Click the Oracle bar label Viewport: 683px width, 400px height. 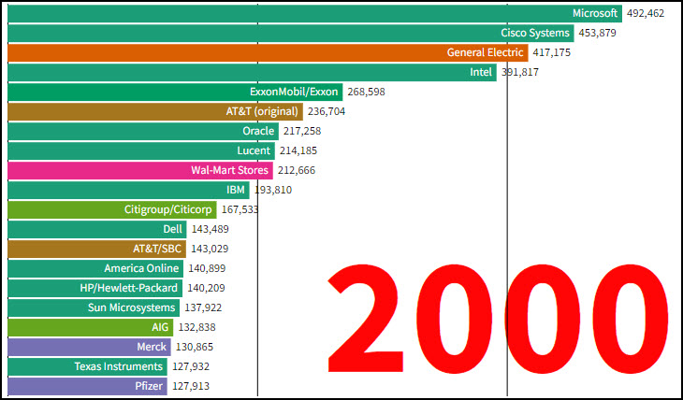pyautogui.click(x=258, y=131)
